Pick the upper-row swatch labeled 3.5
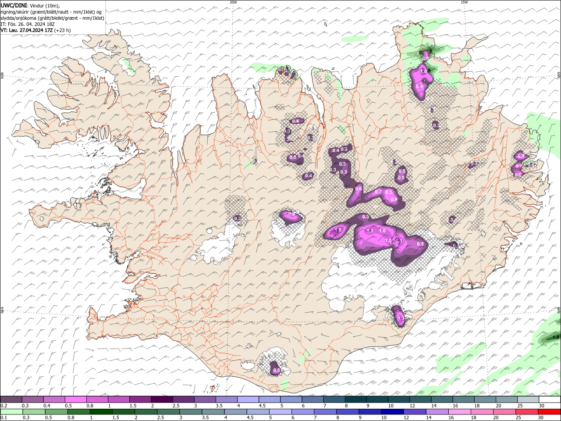Image resolution: width=561 pixels, height=421 pixels. [226, 400]
